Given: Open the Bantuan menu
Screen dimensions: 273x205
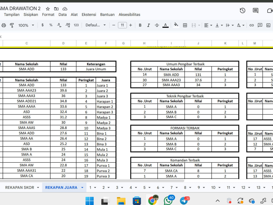Looking at the screenshot, I should point(107,15).
